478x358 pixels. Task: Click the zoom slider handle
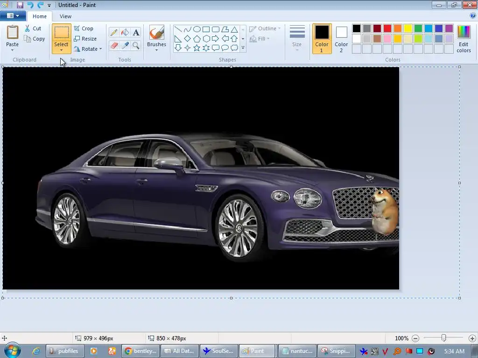(x=444, y=338)
